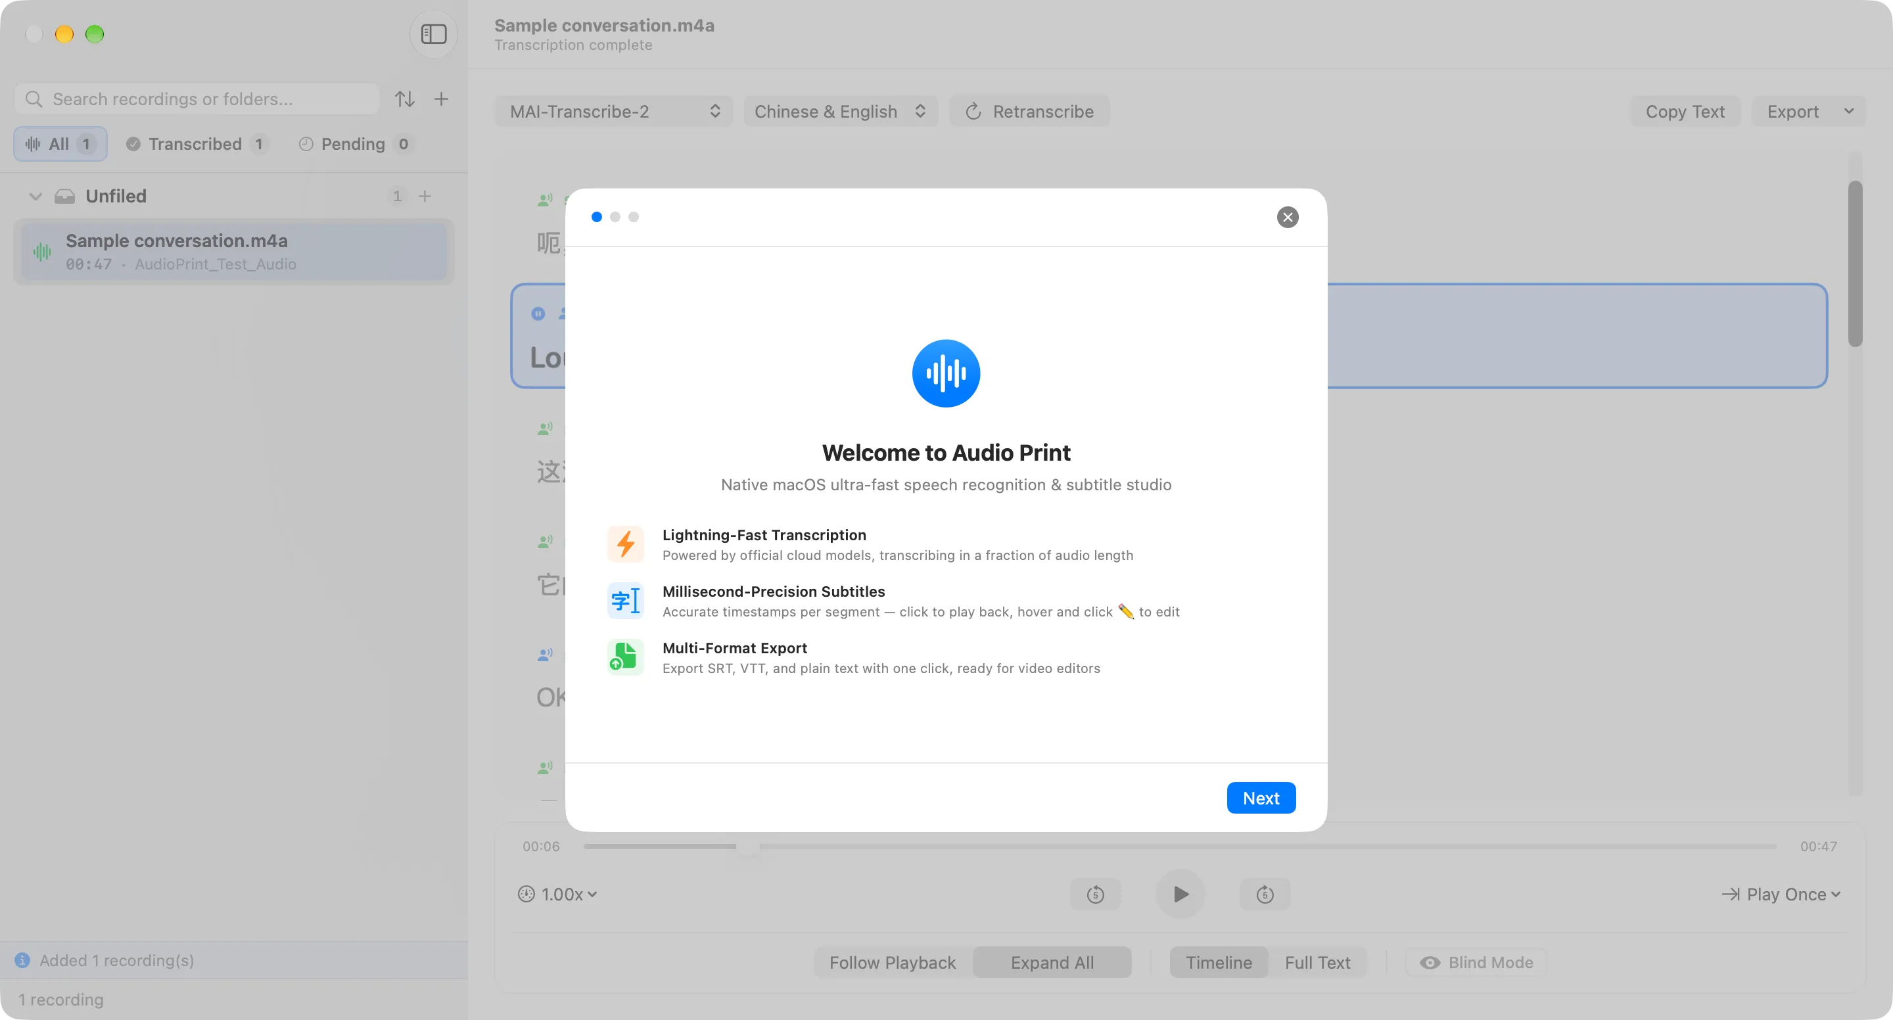Go to the third onboarding page dot
This screenshot has width=1893, height=1020.
click(x=634, y=217)
